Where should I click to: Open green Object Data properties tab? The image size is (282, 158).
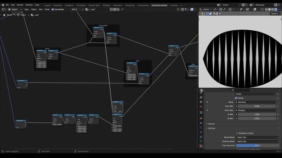tap(201, 141)
